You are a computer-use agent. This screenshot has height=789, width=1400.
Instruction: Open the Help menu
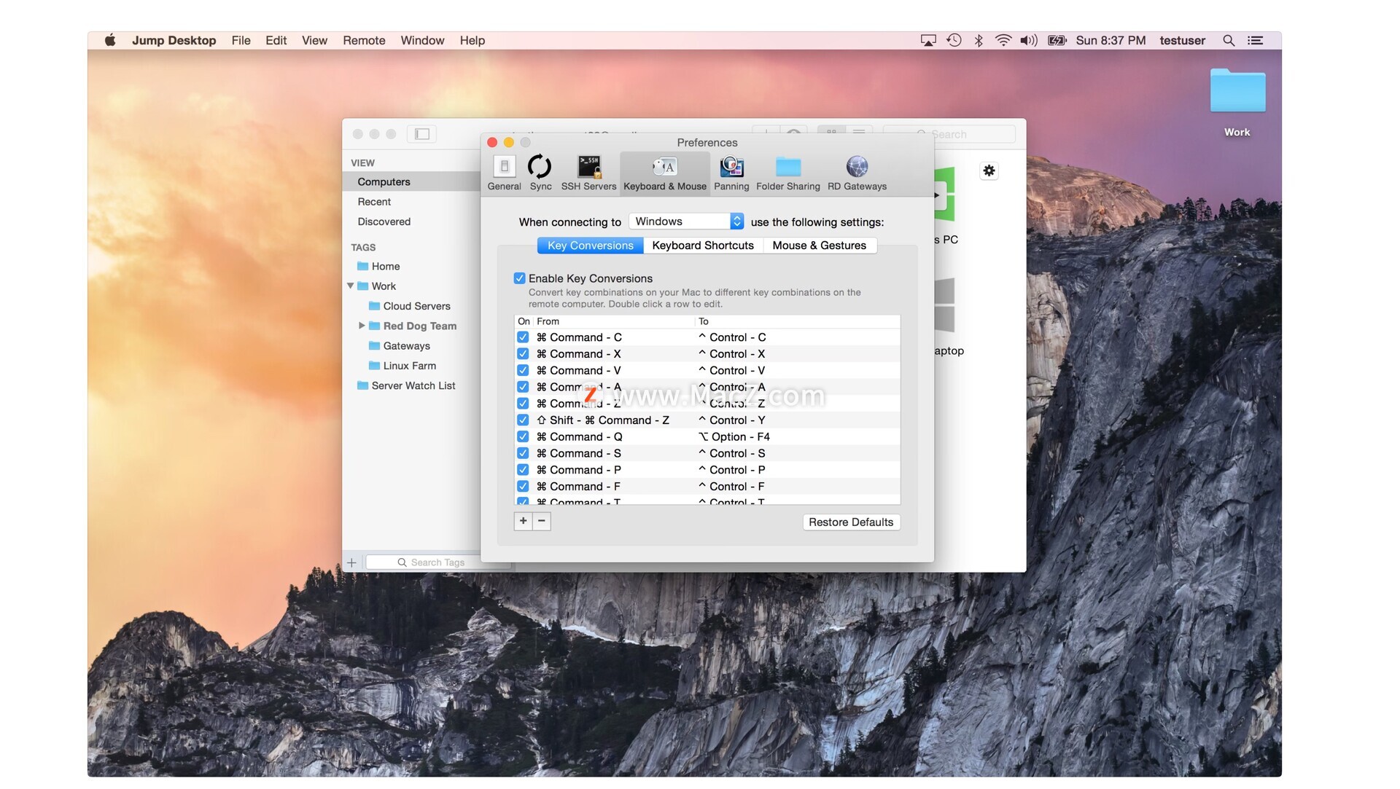coord(472,41)
